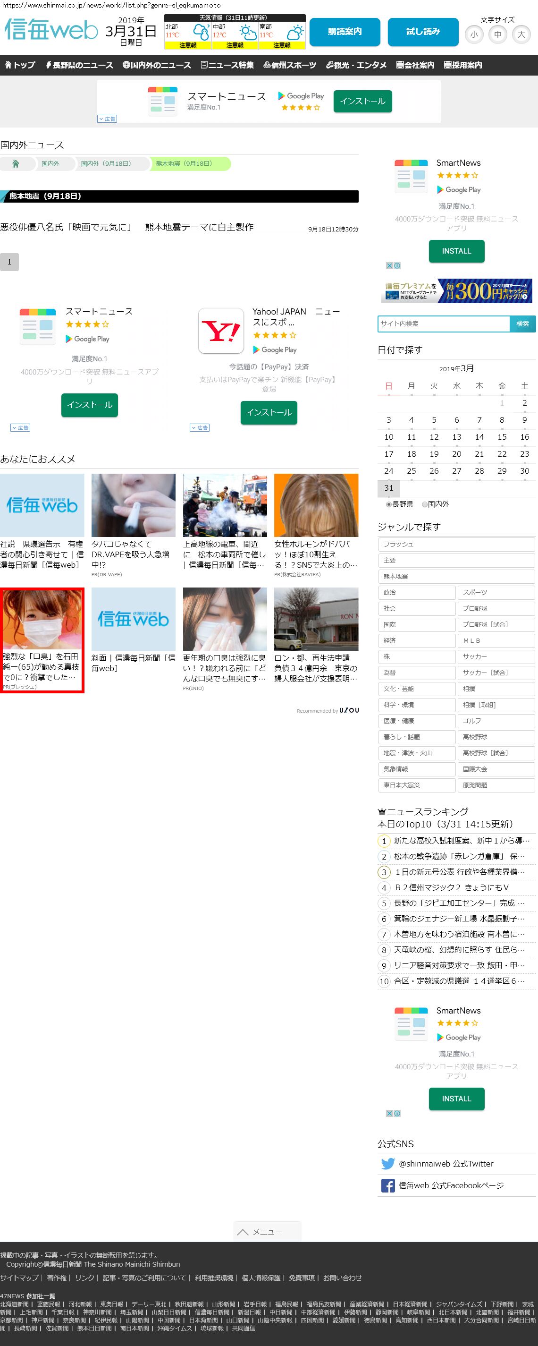Select the 長野県 radio button
538x1346 pixels.
tap(388, 504)
